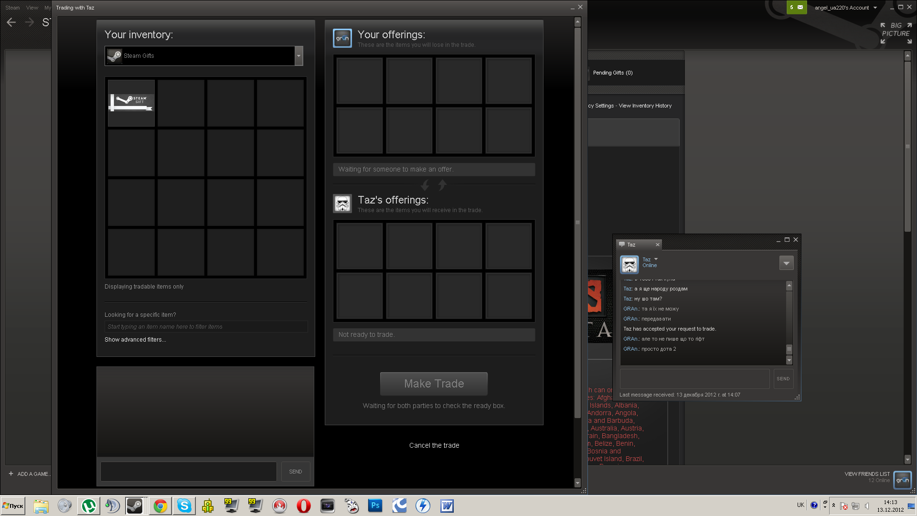This screenshot has width=917, height=516.
Task: Open the system volume tray icon
Action: pyautogui.click(x=866, y=506)
